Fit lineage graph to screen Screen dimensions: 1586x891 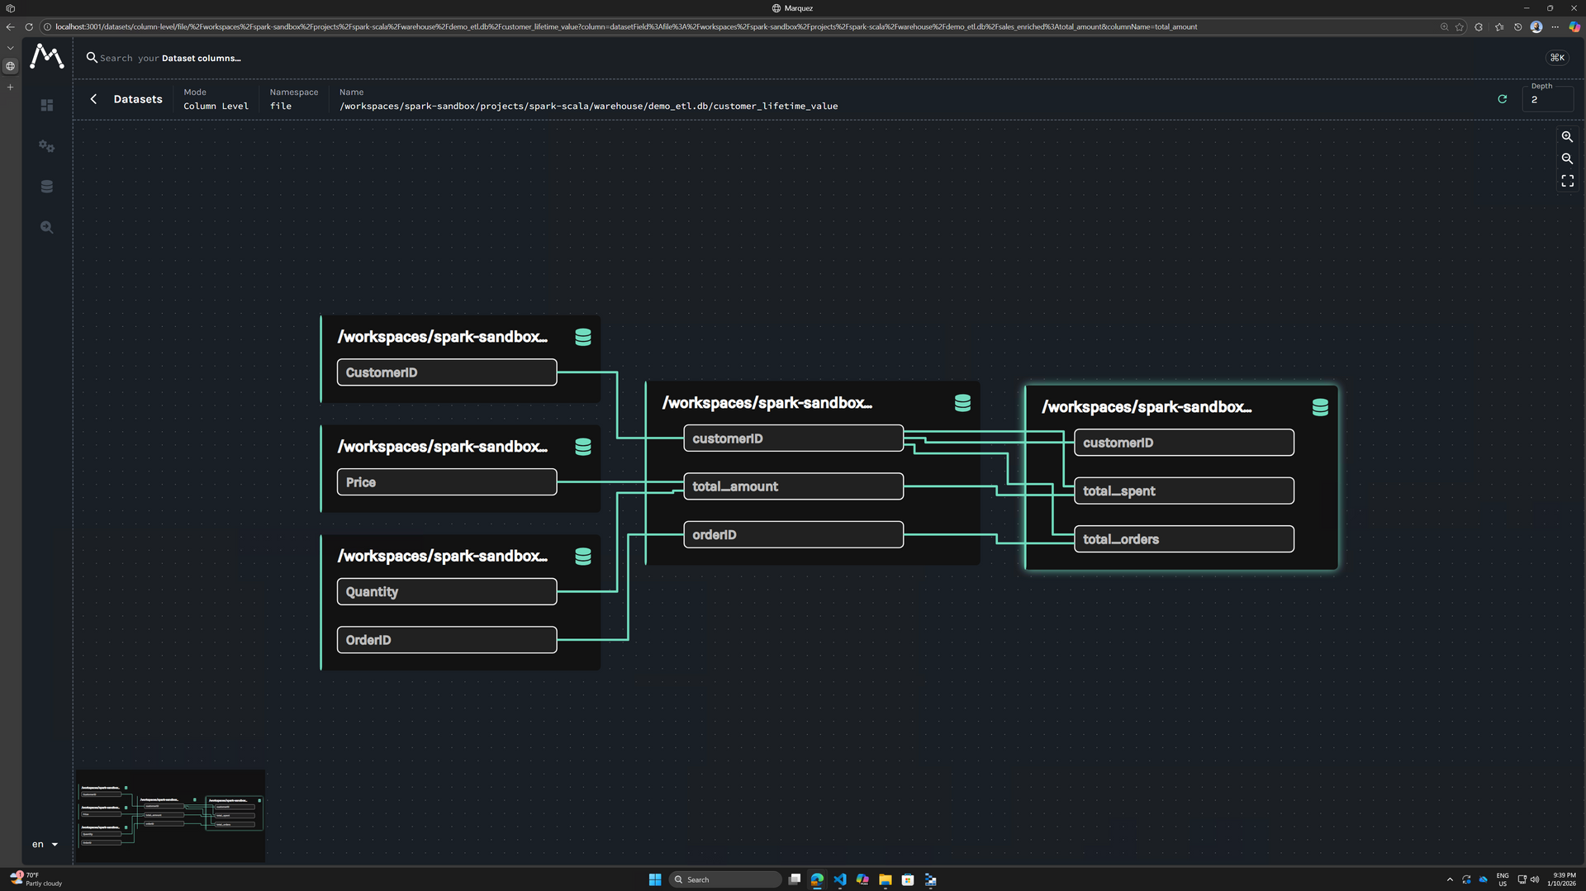1567,181
